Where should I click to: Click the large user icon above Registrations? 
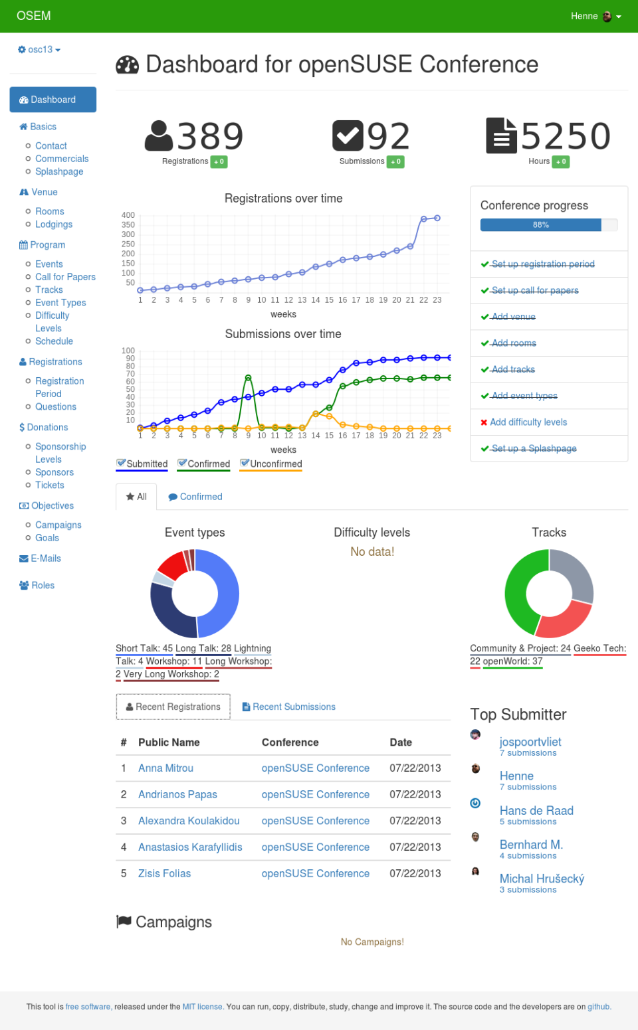[x=159, y=136]
